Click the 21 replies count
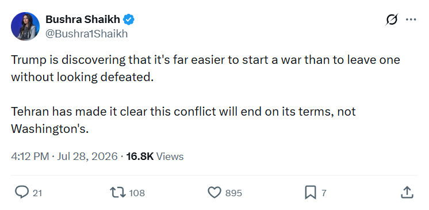The width and height of the screenshot is (429, 210). 37,193
